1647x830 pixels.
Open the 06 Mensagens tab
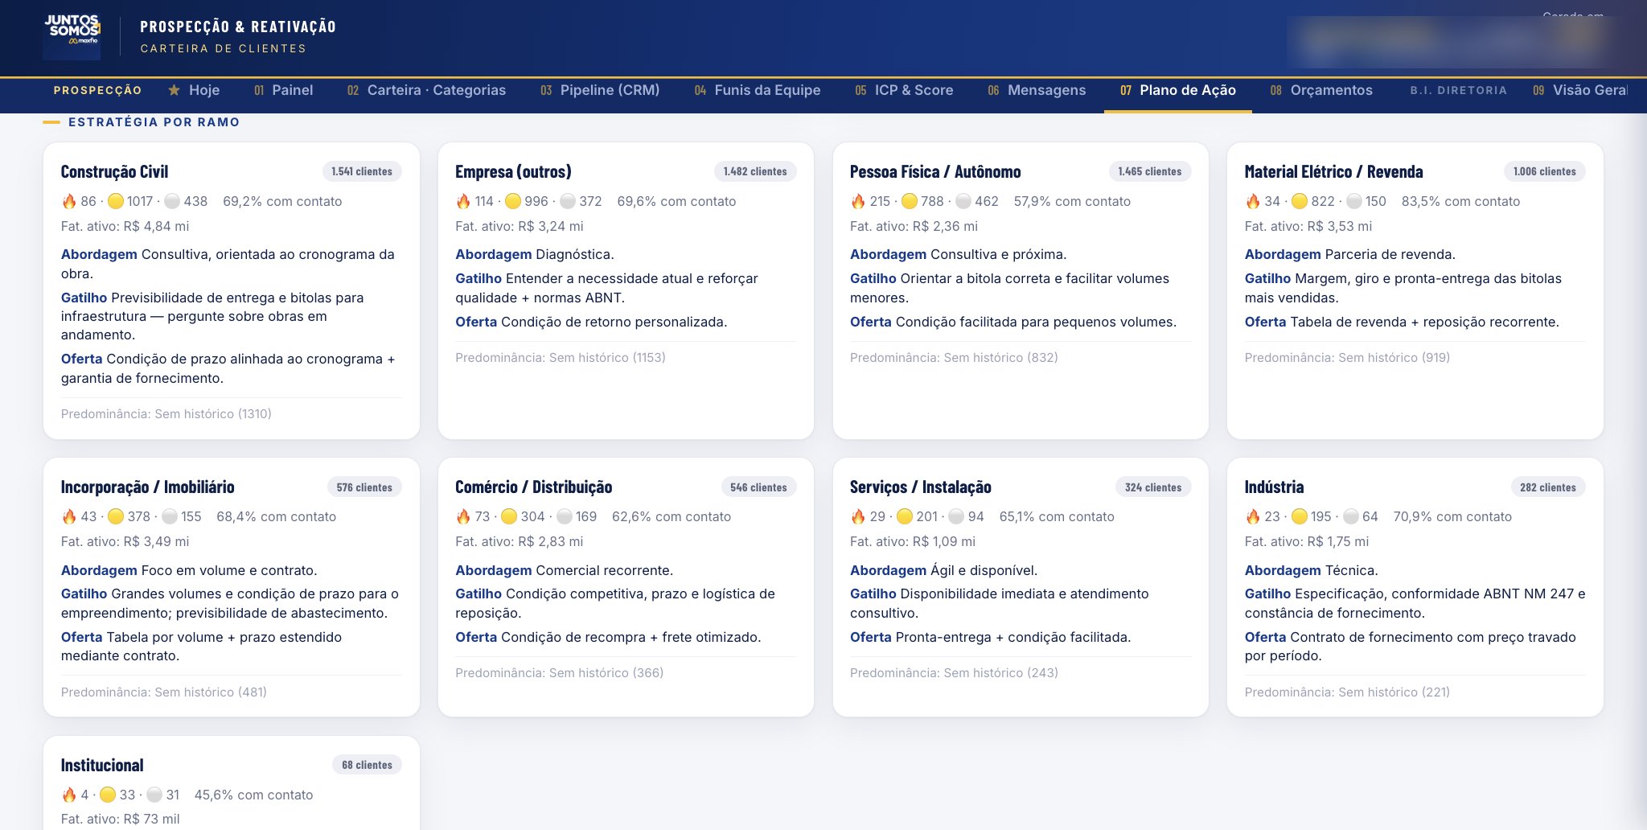[x=1037, y=90]
